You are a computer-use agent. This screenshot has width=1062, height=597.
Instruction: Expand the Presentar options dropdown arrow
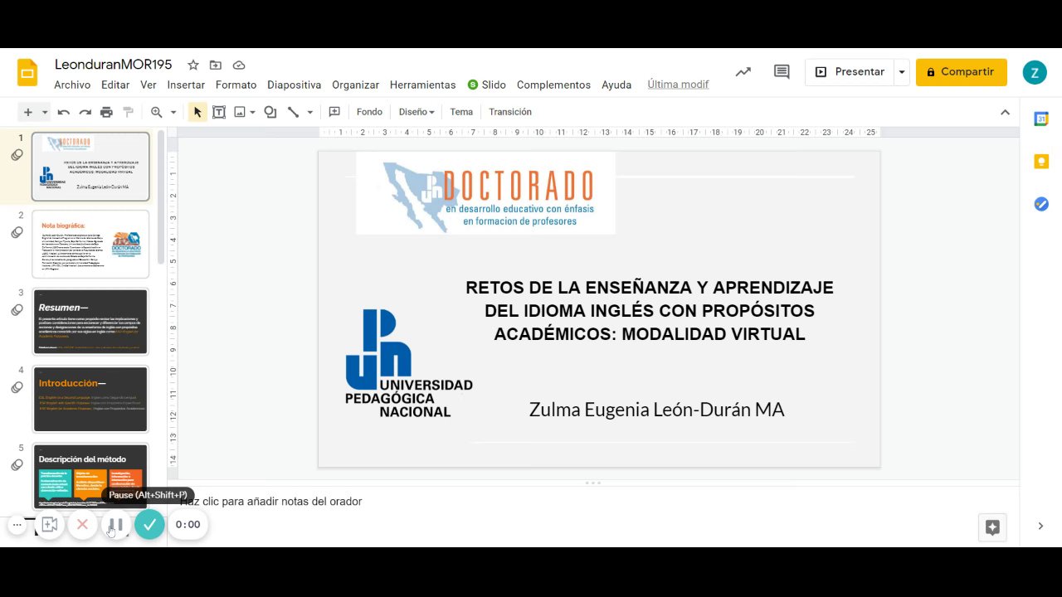click(x=902, y=72)
